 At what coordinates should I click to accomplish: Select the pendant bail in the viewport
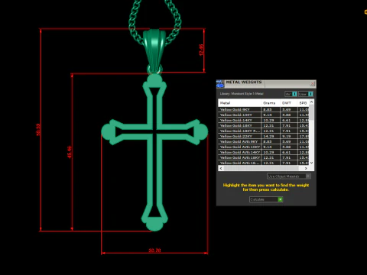pyautogui.click(x=154, y=50)
